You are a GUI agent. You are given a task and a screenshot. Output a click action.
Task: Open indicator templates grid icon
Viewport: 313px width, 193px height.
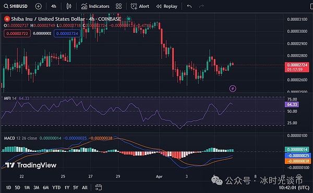pyautogui.click(x=118, y=6)
